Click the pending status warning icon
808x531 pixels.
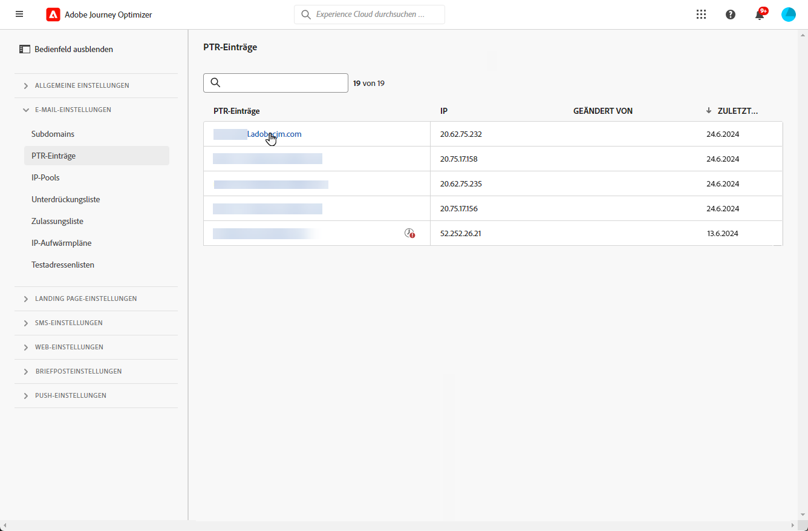pyautogui.click(x=409, y=233)
